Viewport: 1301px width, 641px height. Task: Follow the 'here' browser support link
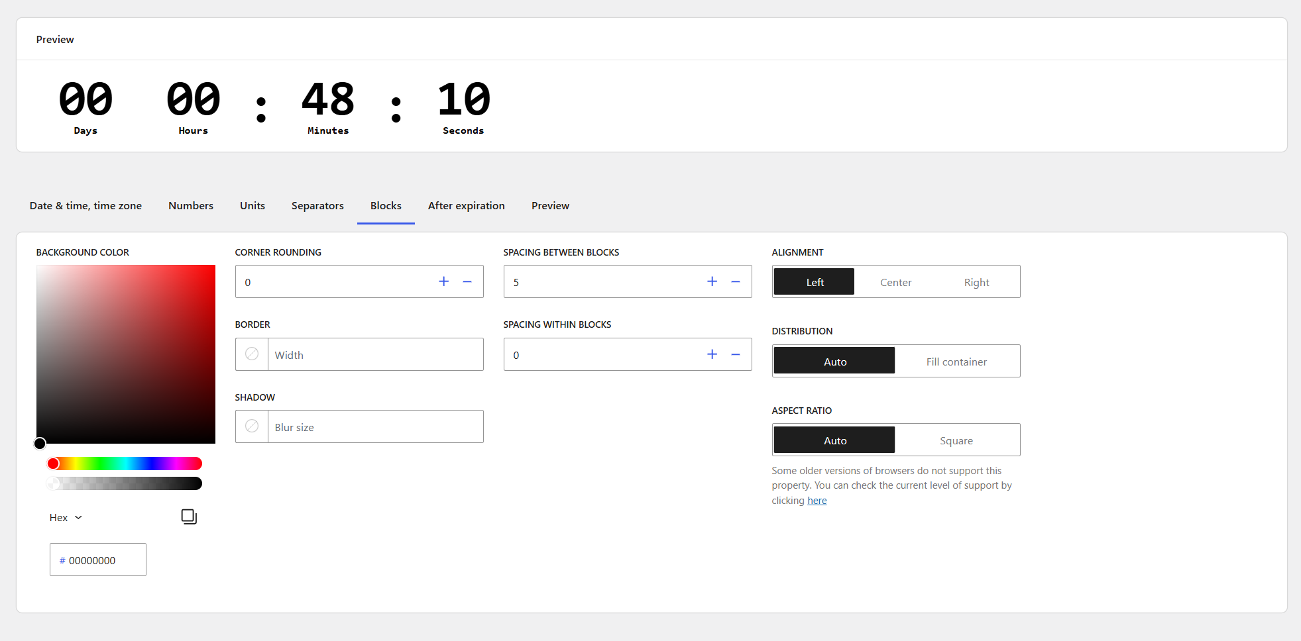(817, 501)
